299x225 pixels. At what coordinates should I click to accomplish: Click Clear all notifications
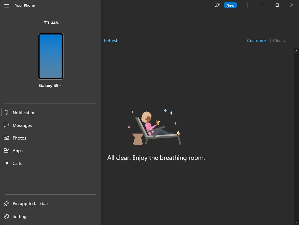pos(281,41)
